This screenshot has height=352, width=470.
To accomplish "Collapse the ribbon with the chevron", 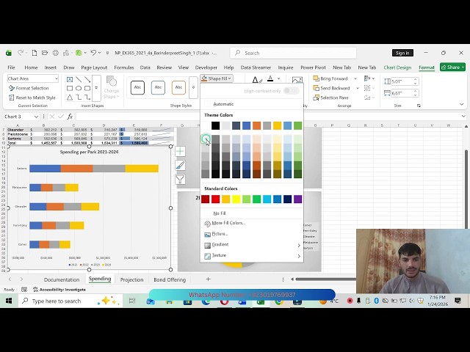I will coord(462,104).
